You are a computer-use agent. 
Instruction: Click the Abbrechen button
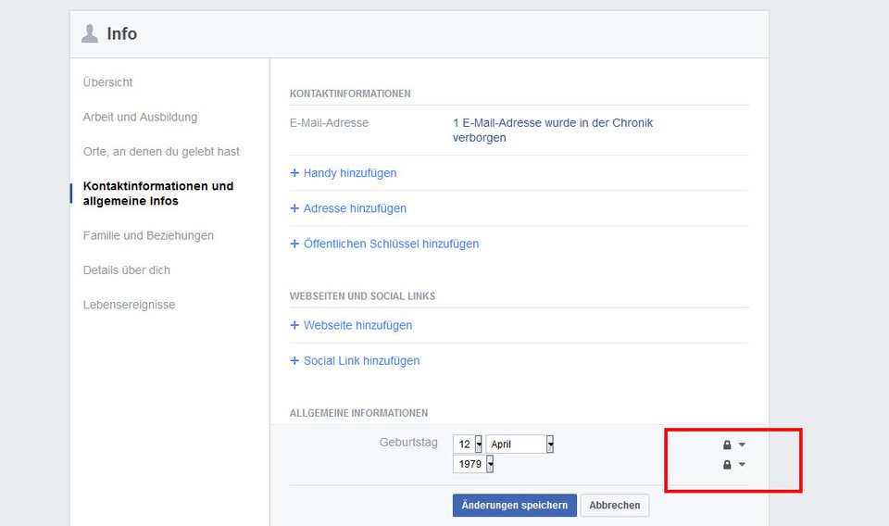(x=615, y=505)
